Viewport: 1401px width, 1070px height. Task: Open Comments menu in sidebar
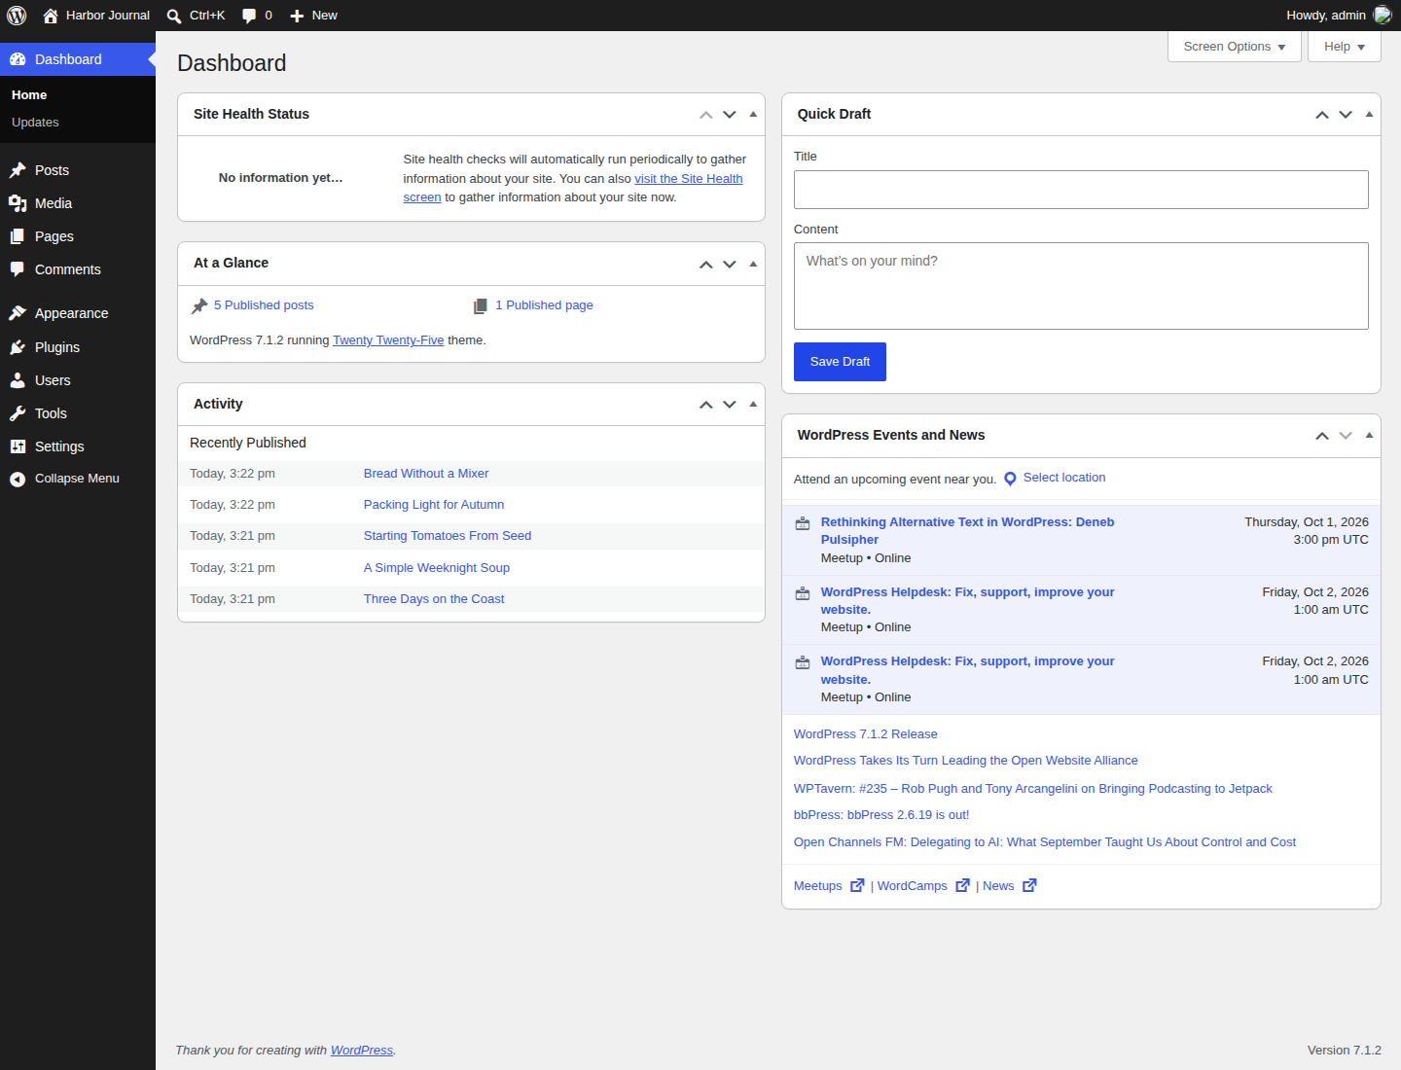click(78, 269)
